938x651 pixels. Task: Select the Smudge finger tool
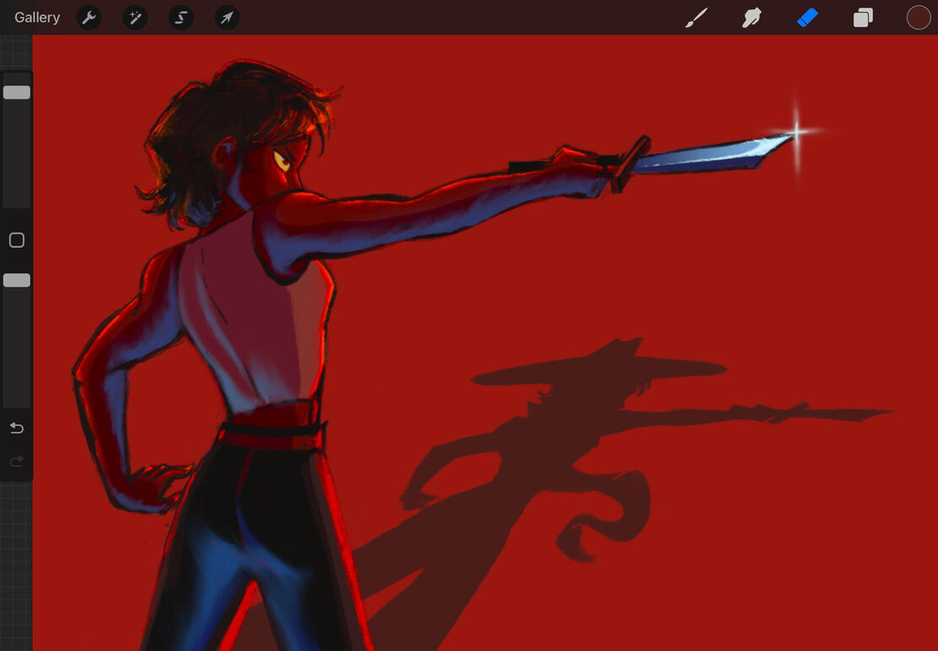pos(751,18)
